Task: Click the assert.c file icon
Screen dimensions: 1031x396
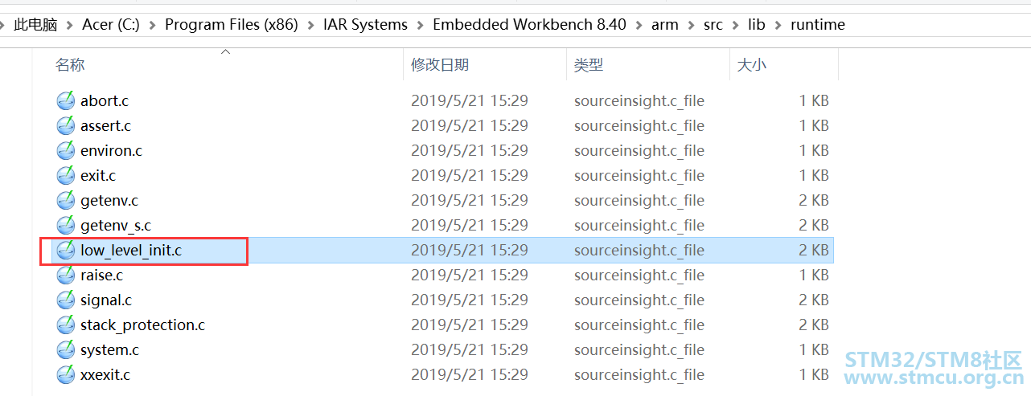Action: (x=66, y=126)
